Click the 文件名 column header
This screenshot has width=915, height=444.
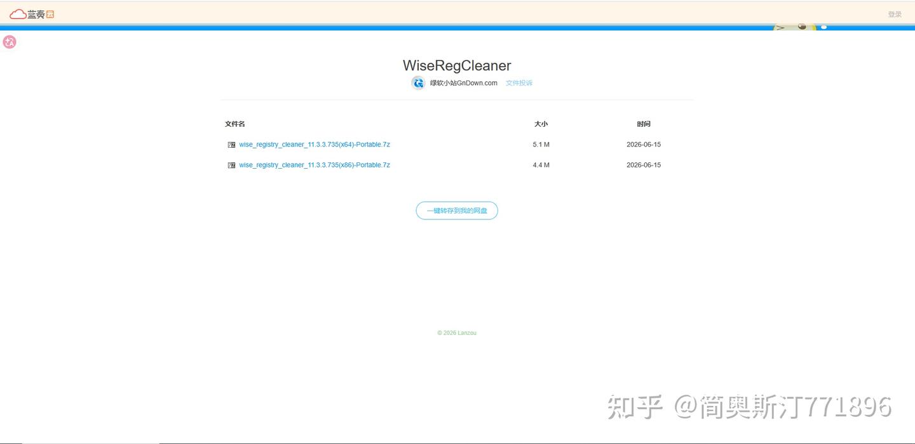click(x=235, y=124)
